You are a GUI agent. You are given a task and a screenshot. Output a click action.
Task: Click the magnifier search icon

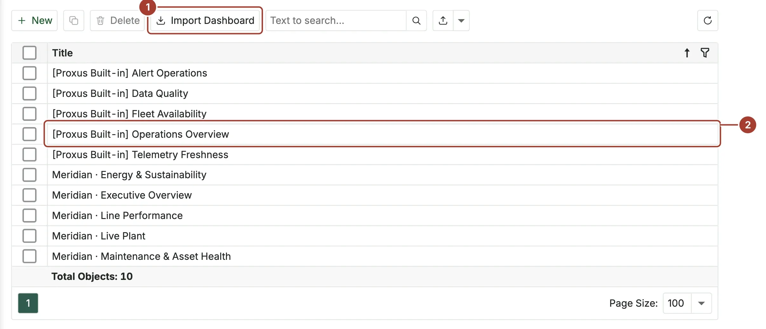point(417,21)
